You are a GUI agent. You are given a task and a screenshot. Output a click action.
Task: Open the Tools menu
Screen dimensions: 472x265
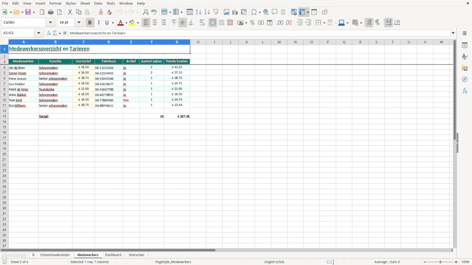coord(111,3)
